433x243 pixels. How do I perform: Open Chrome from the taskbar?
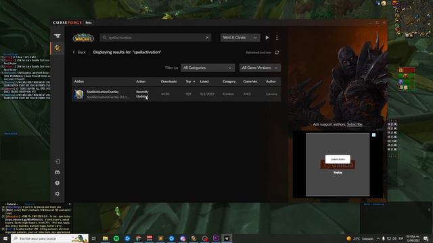click(x=138, y=238)
